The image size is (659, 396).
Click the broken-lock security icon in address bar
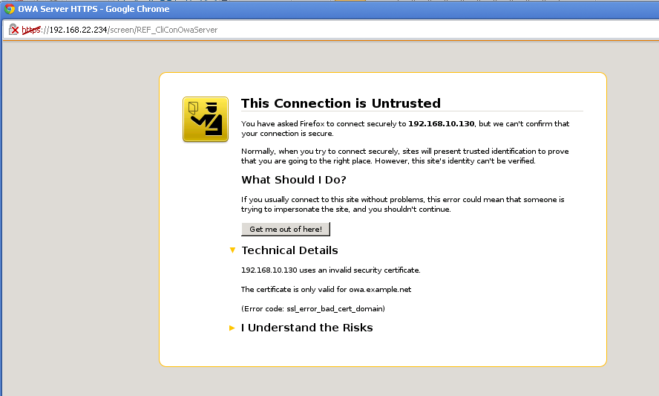pyautogui.click(x=14, y=30)
